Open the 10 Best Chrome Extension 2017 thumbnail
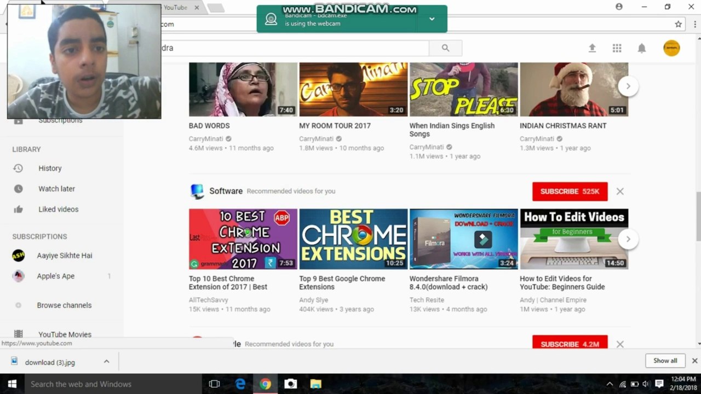The width and height of the screenshot is (701, 394). tap(243, 239)
